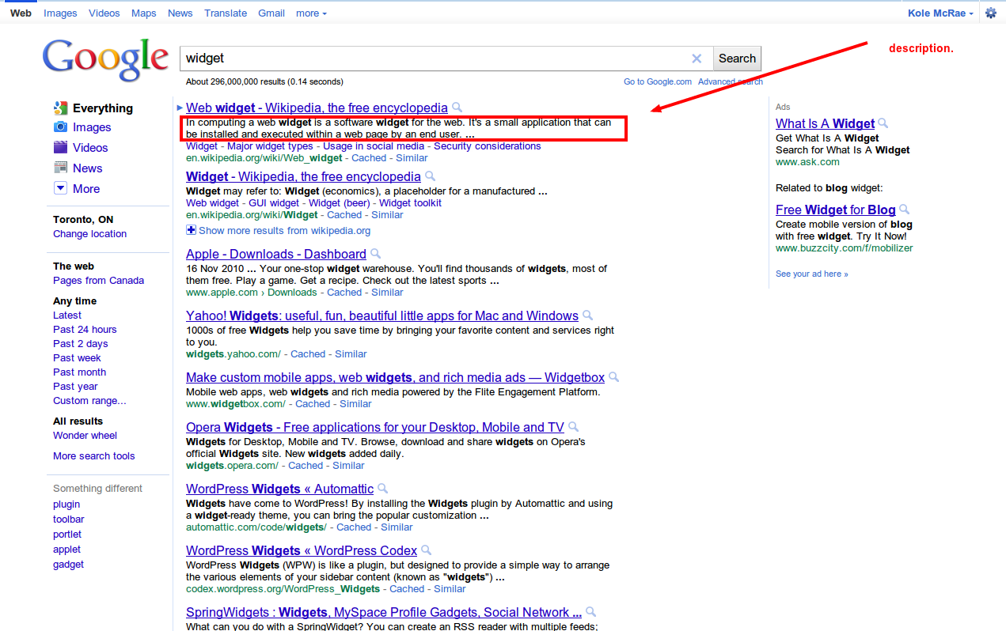This screenshot has width=1006, height=631.
Task: Preview magnifier beside Widgetbox result
Action: pyautogui.click(x=613, y=377)
